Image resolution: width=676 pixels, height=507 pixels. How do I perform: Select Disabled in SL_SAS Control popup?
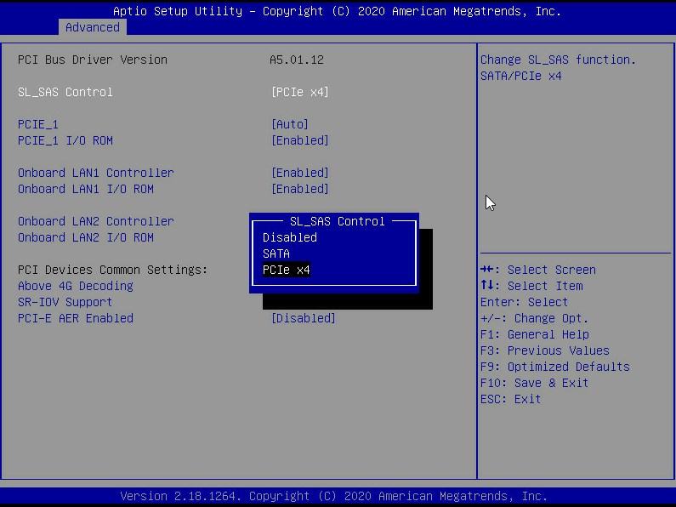click(290, 237)
